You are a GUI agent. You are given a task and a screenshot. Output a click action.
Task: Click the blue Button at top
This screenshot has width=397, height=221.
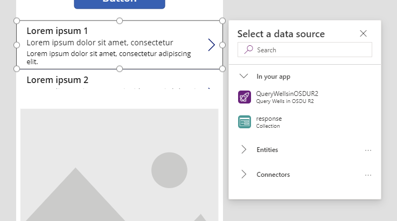point(120,3)
